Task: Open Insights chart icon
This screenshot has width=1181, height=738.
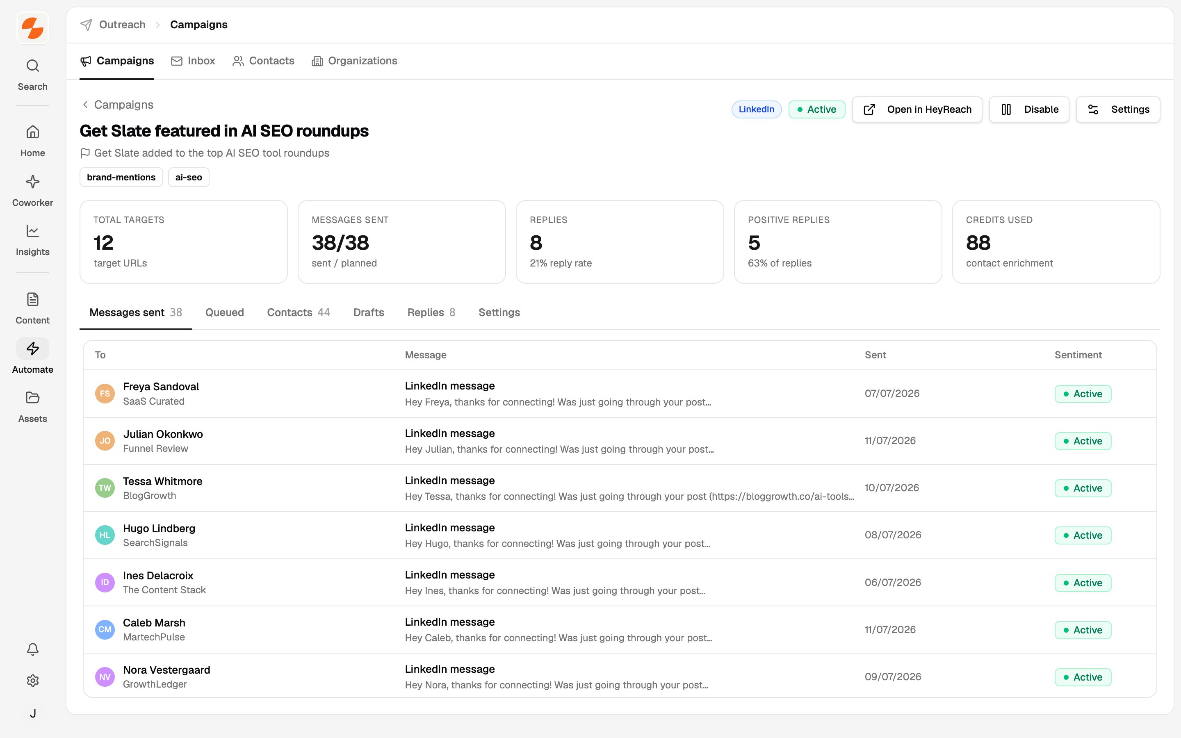Action: pyautogui.click(x=33, y=231)
